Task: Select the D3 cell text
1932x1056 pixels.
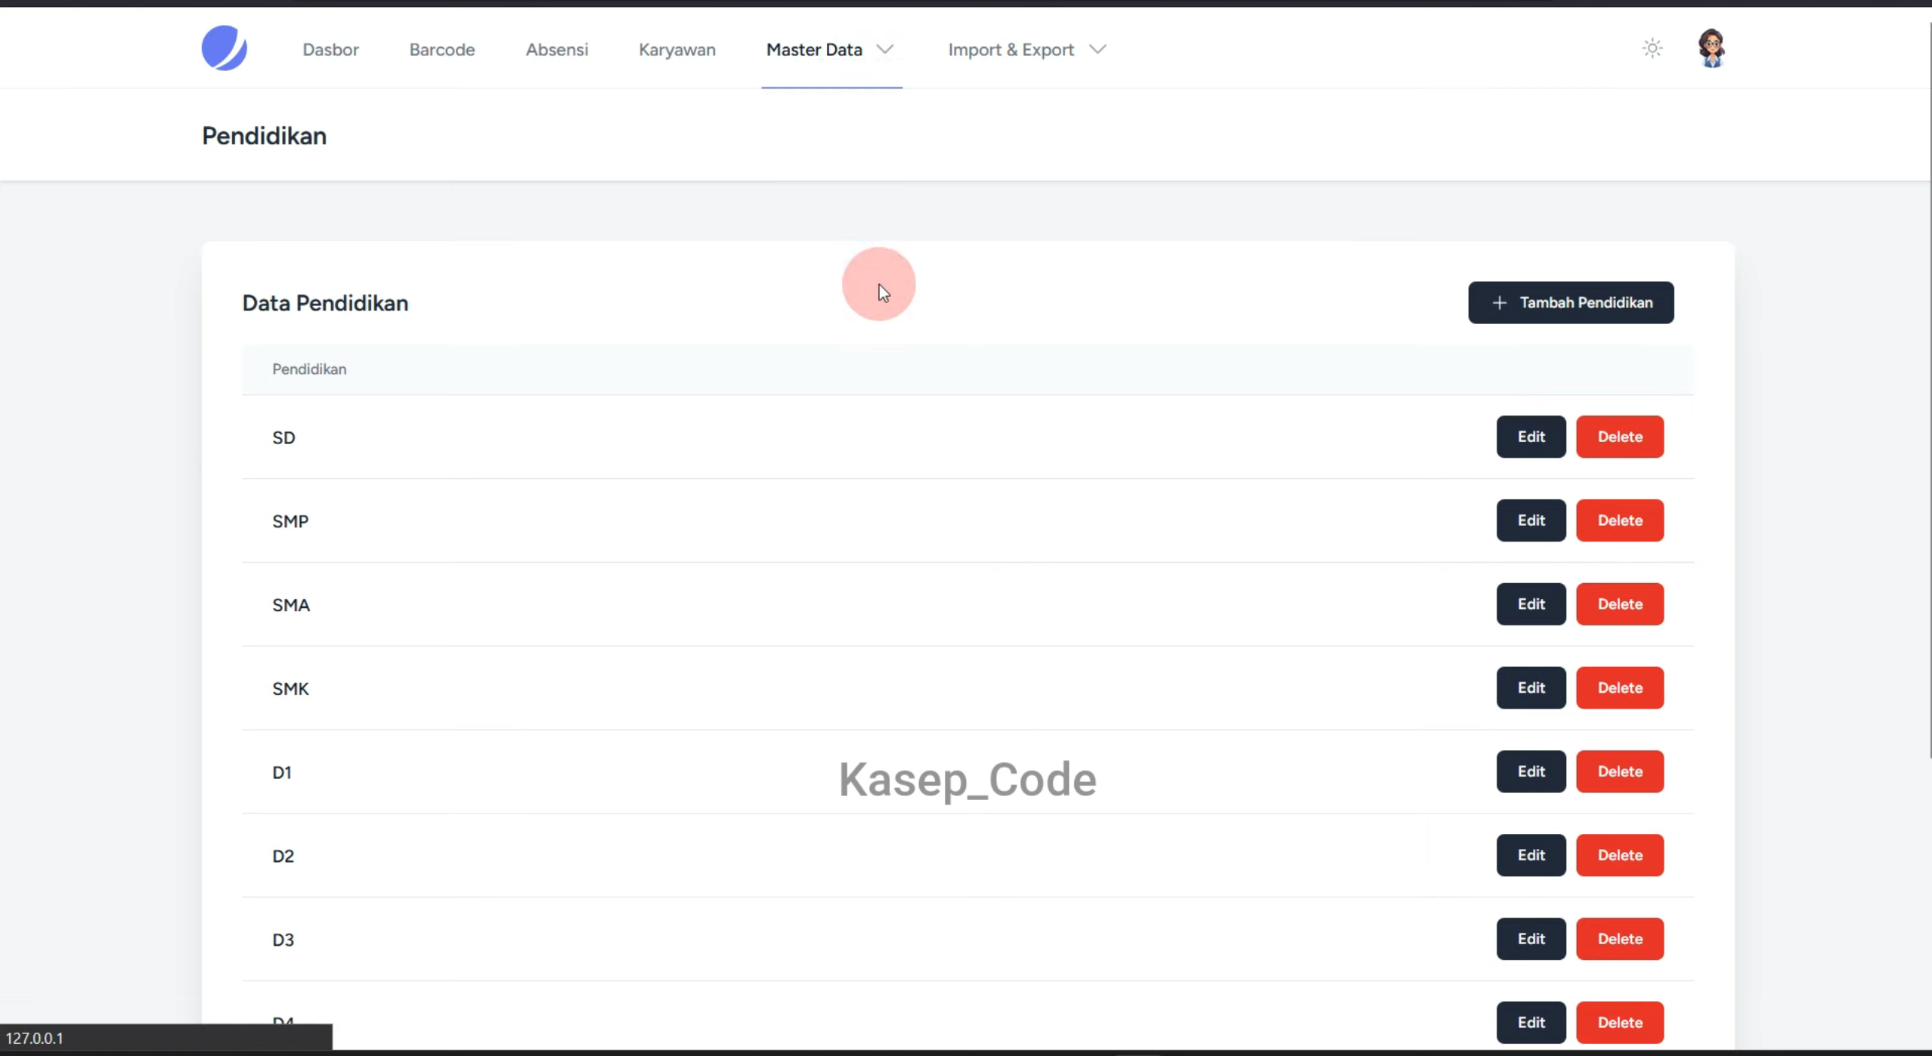Action: (x=283, y=940)
